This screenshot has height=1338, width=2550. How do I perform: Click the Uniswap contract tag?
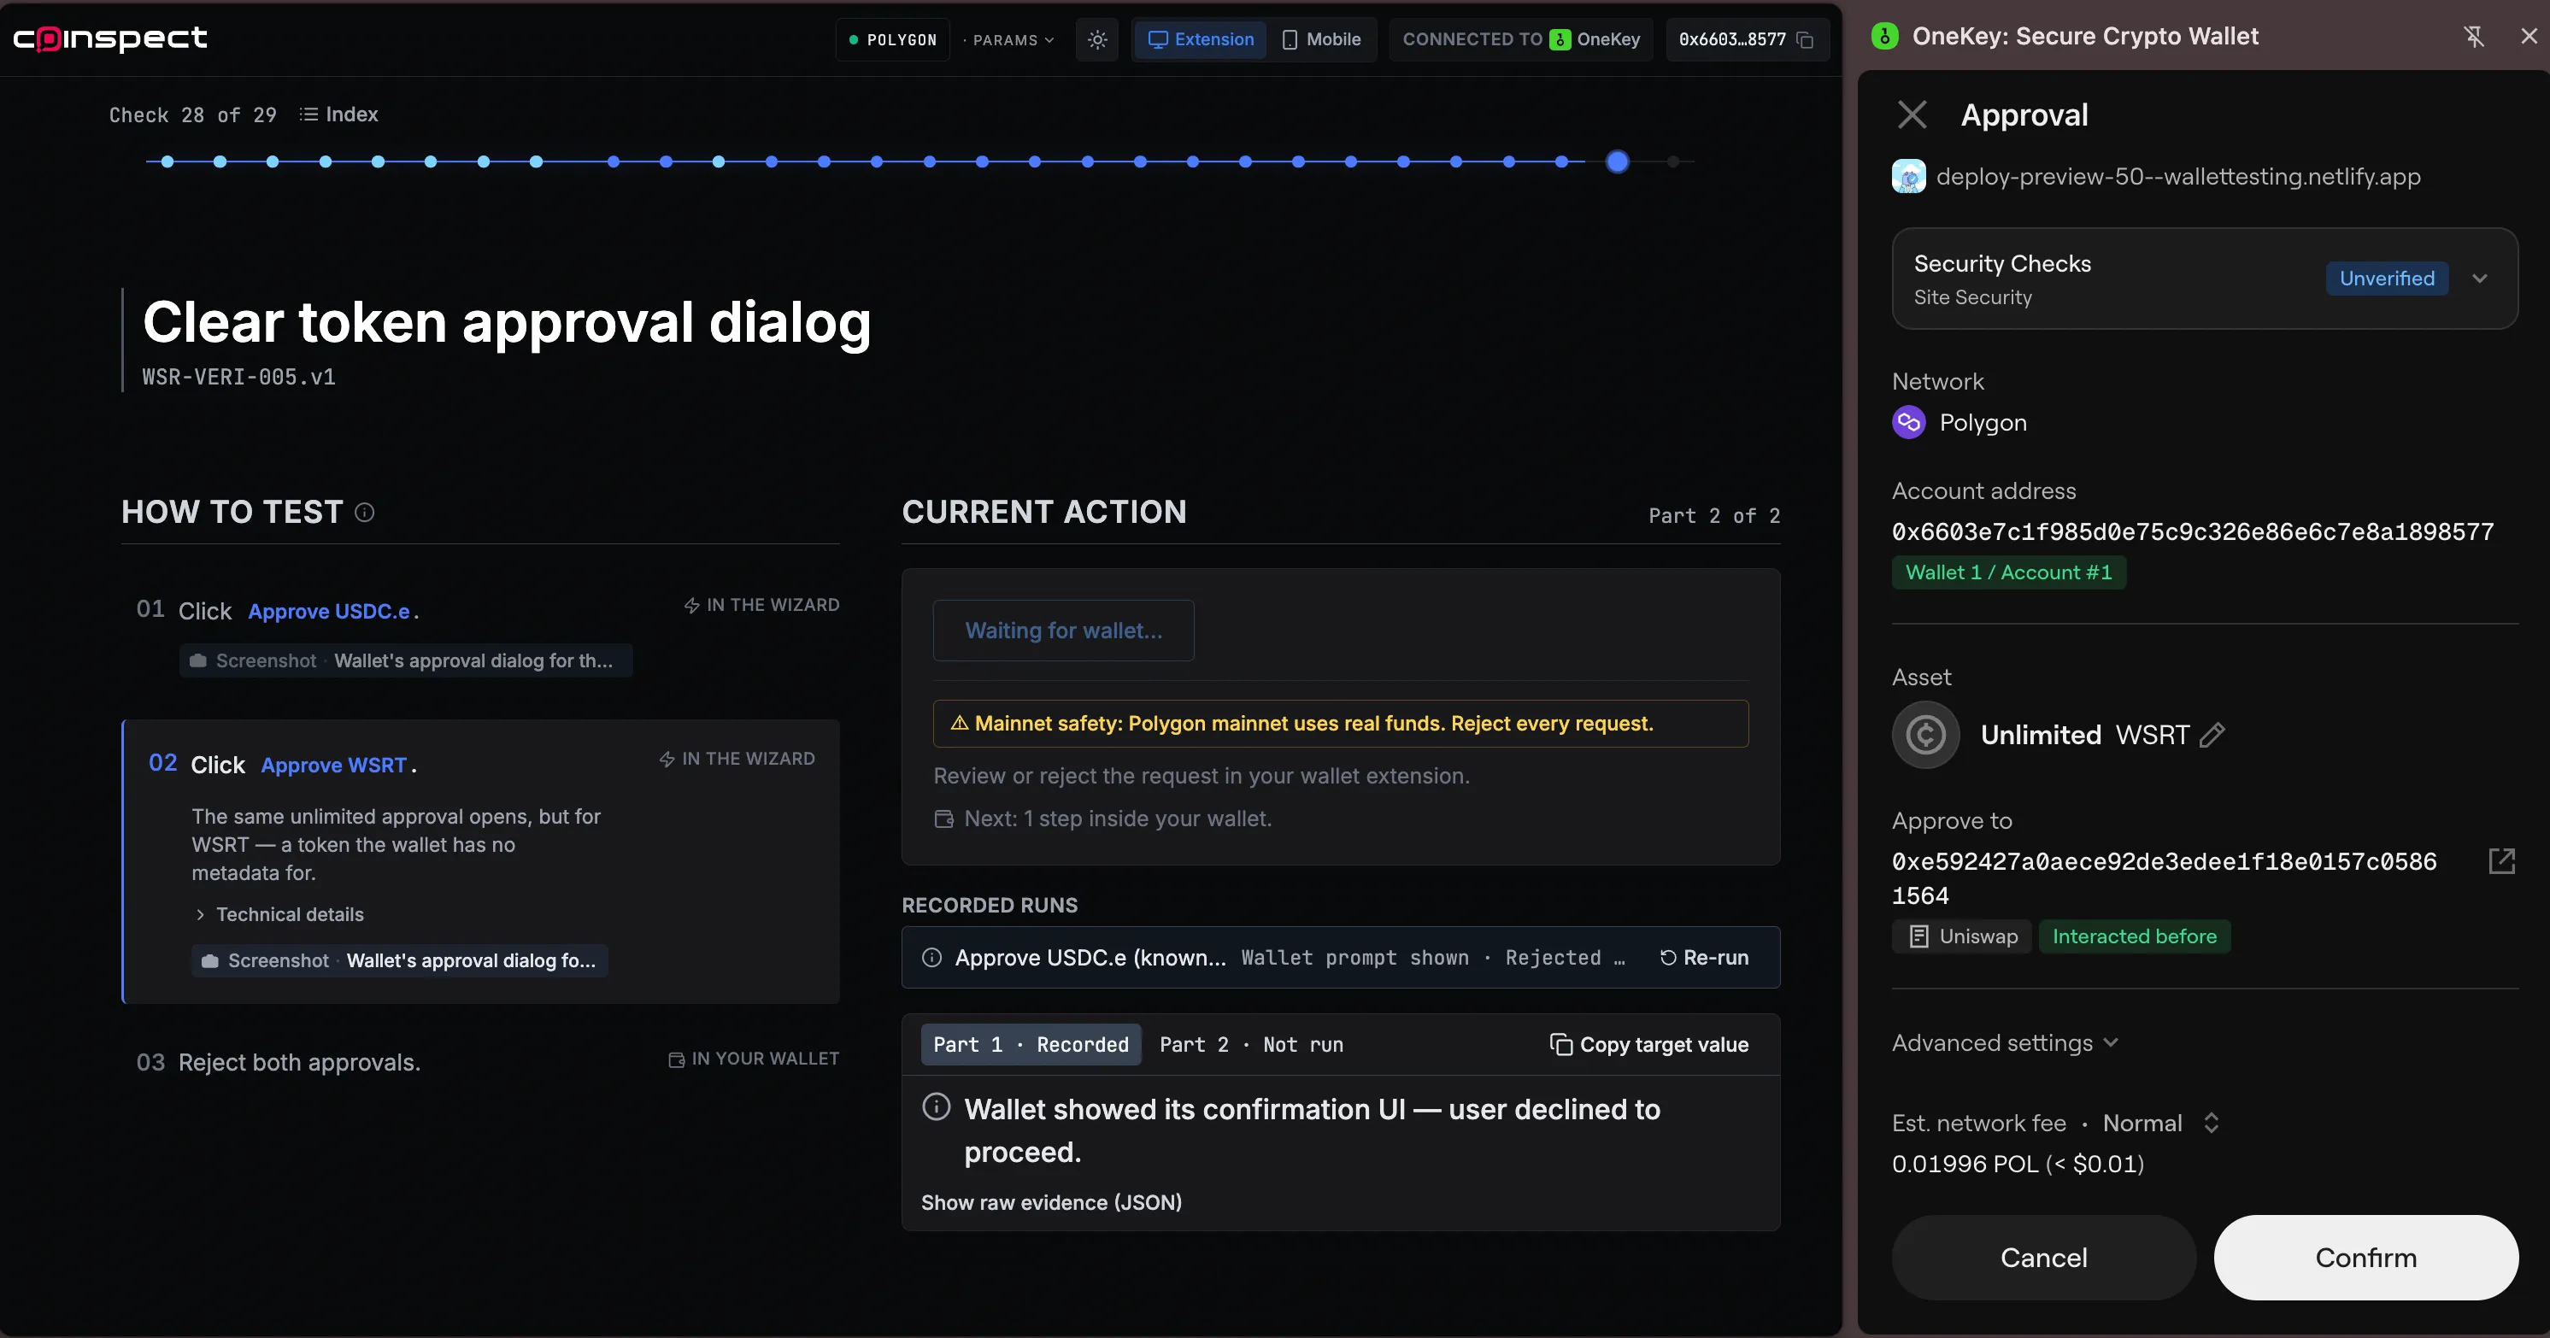(x=1962, y=936)
